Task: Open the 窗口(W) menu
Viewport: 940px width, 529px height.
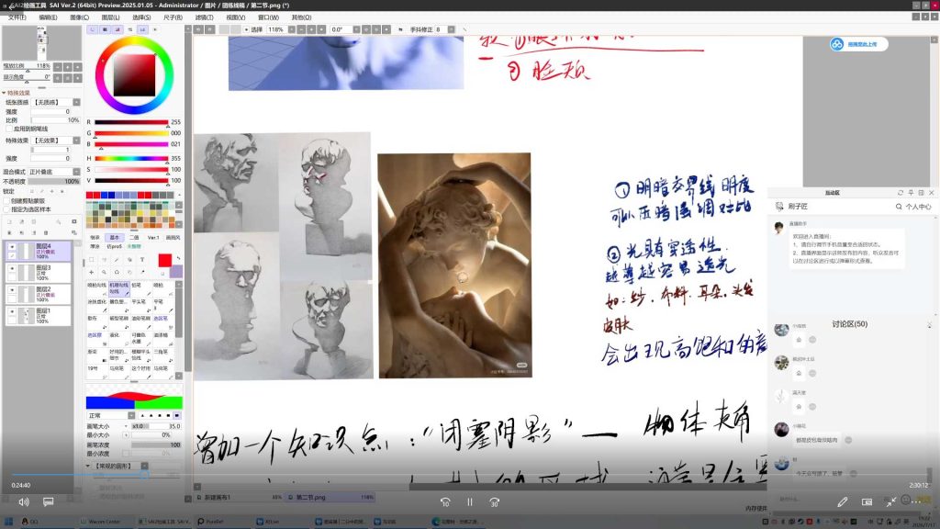Action: (268, 17)
